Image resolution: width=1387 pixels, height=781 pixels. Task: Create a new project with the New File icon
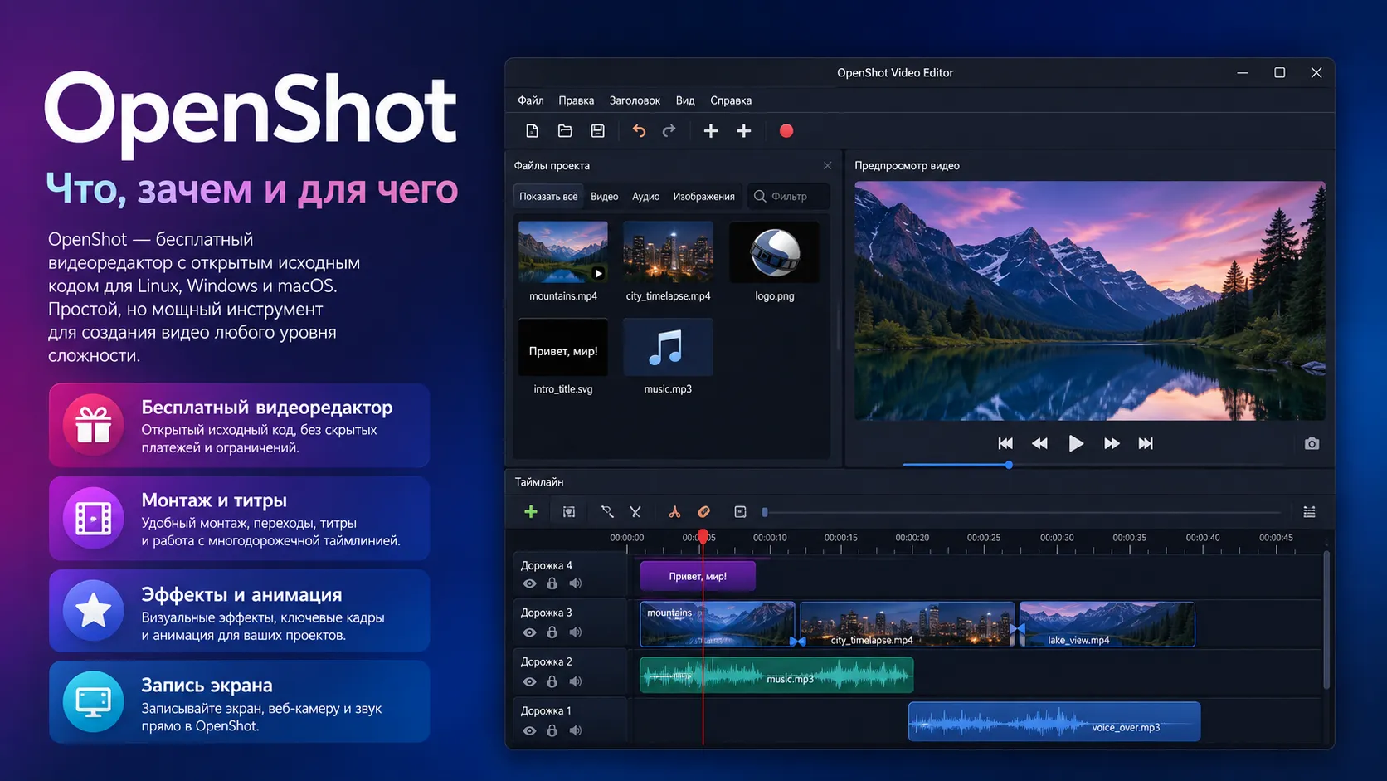533,131
